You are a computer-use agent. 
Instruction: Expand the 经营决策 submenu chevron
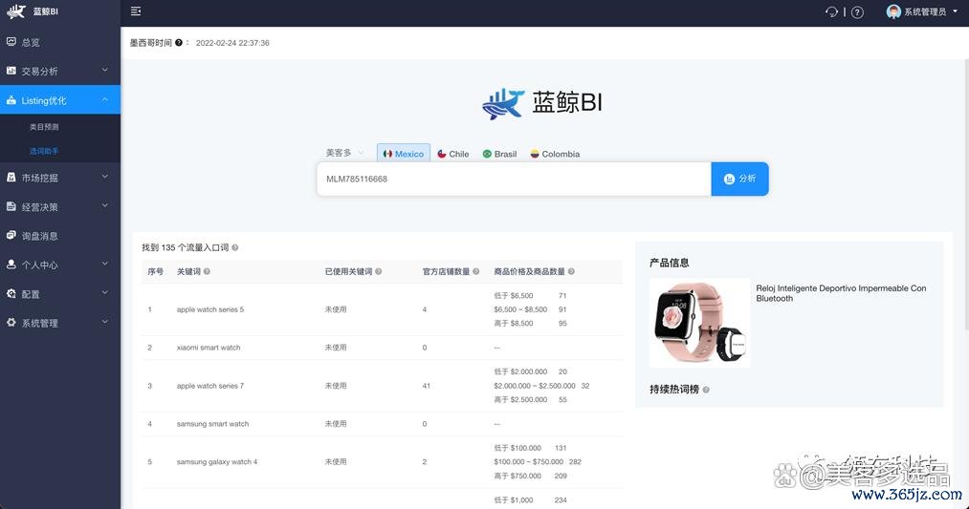coord(105,205)
